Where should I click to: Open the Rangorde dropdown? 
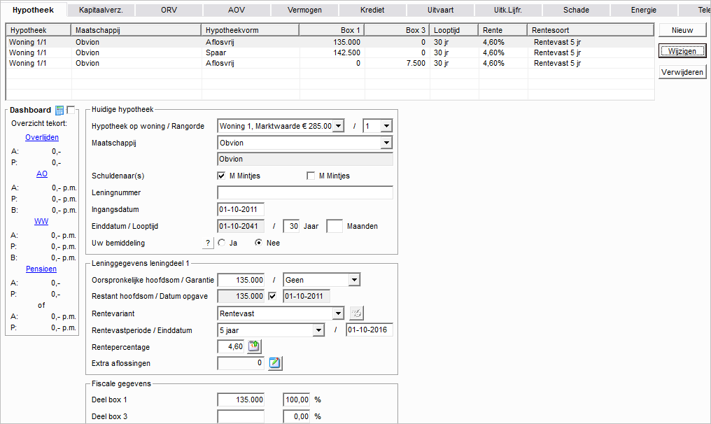[386, 126]
